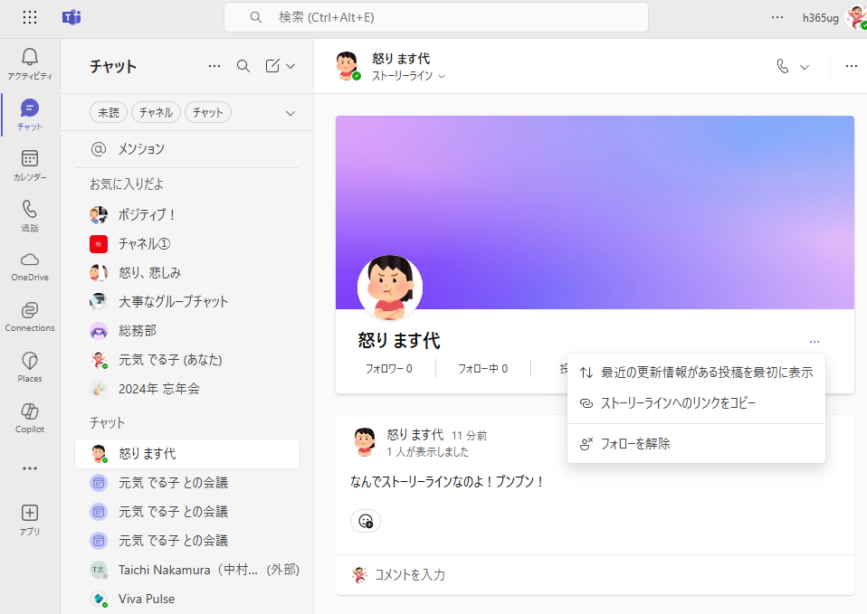Filter by チャット chip
Viewport: 867px width, 614px height.
click(208, 113)
